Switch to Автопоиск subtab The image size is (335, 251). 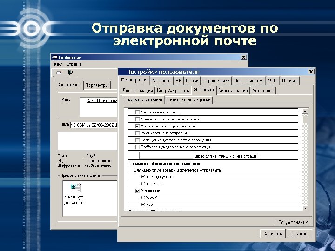pyautogui.click(x=262, y=90)
